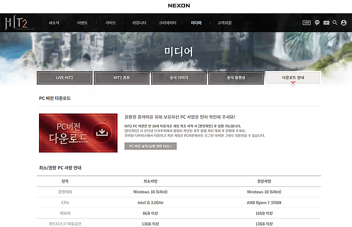The image size is (352, 227).
Task: Open the 크리에이터 menu
Action: click(x=167, y=23)
